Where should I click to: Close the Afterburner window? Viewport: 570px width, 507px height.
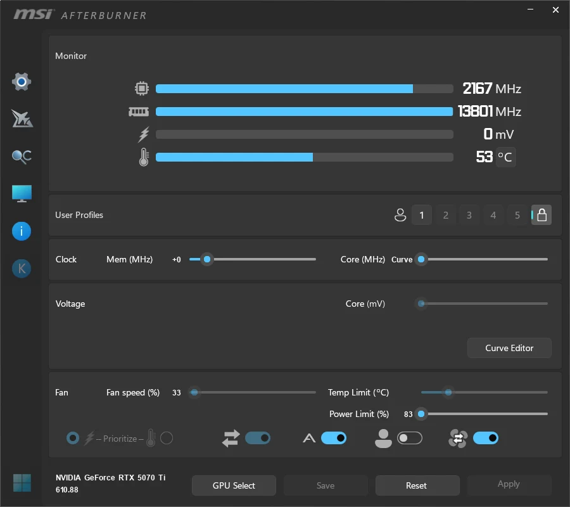555,10
